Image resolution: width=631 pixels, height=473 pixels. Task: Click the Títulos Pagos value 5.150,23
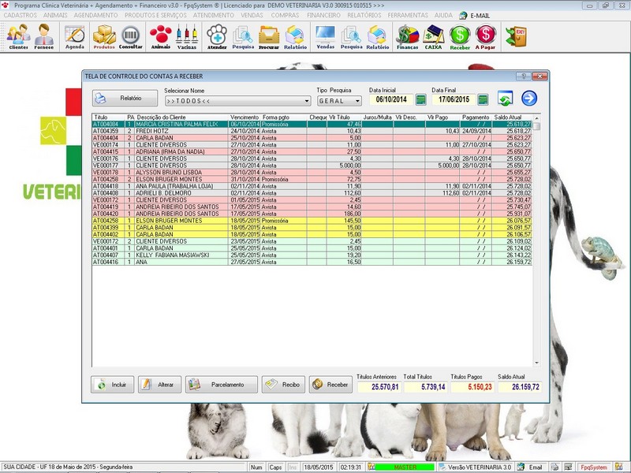point(472,387)
